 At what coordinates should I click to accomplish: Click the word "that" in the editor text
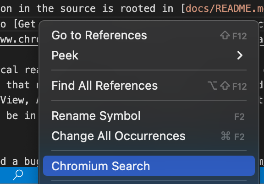click(18, 85)
